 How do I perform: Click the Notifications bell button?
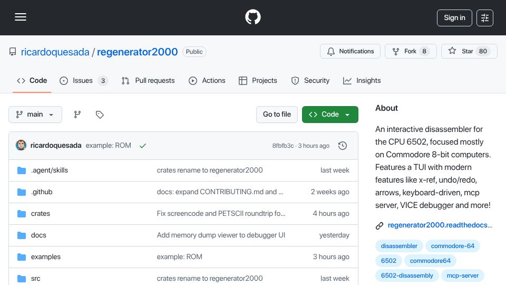click(350, 51)
